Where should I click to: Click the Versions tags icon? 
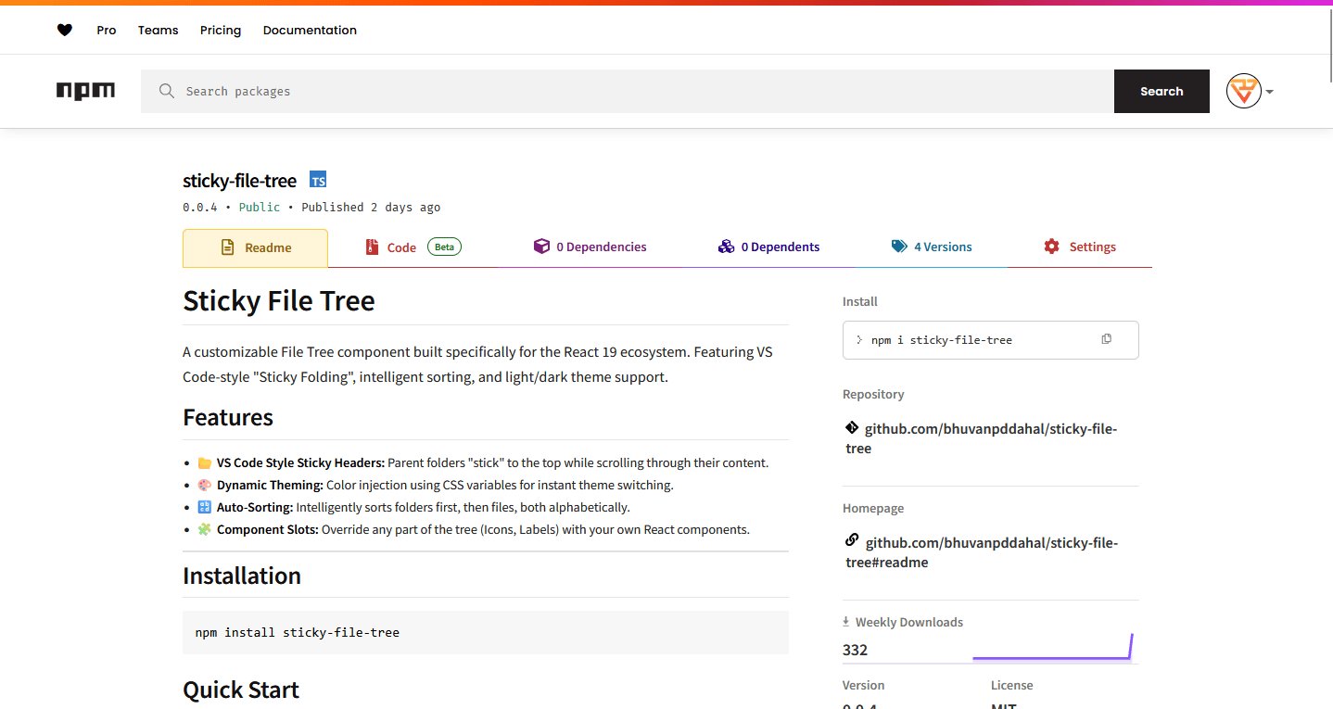[899, 247]
